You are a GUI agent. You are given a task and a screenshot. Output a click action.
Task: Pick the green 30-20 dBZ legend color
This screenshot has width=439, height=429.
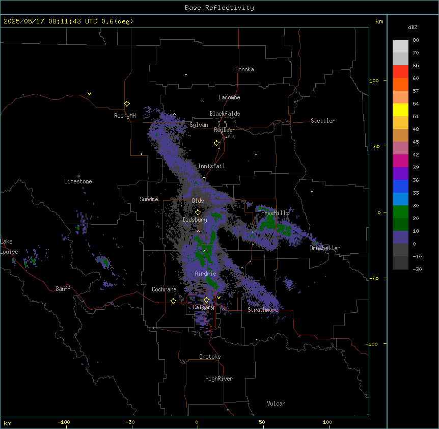pos(400,212)
